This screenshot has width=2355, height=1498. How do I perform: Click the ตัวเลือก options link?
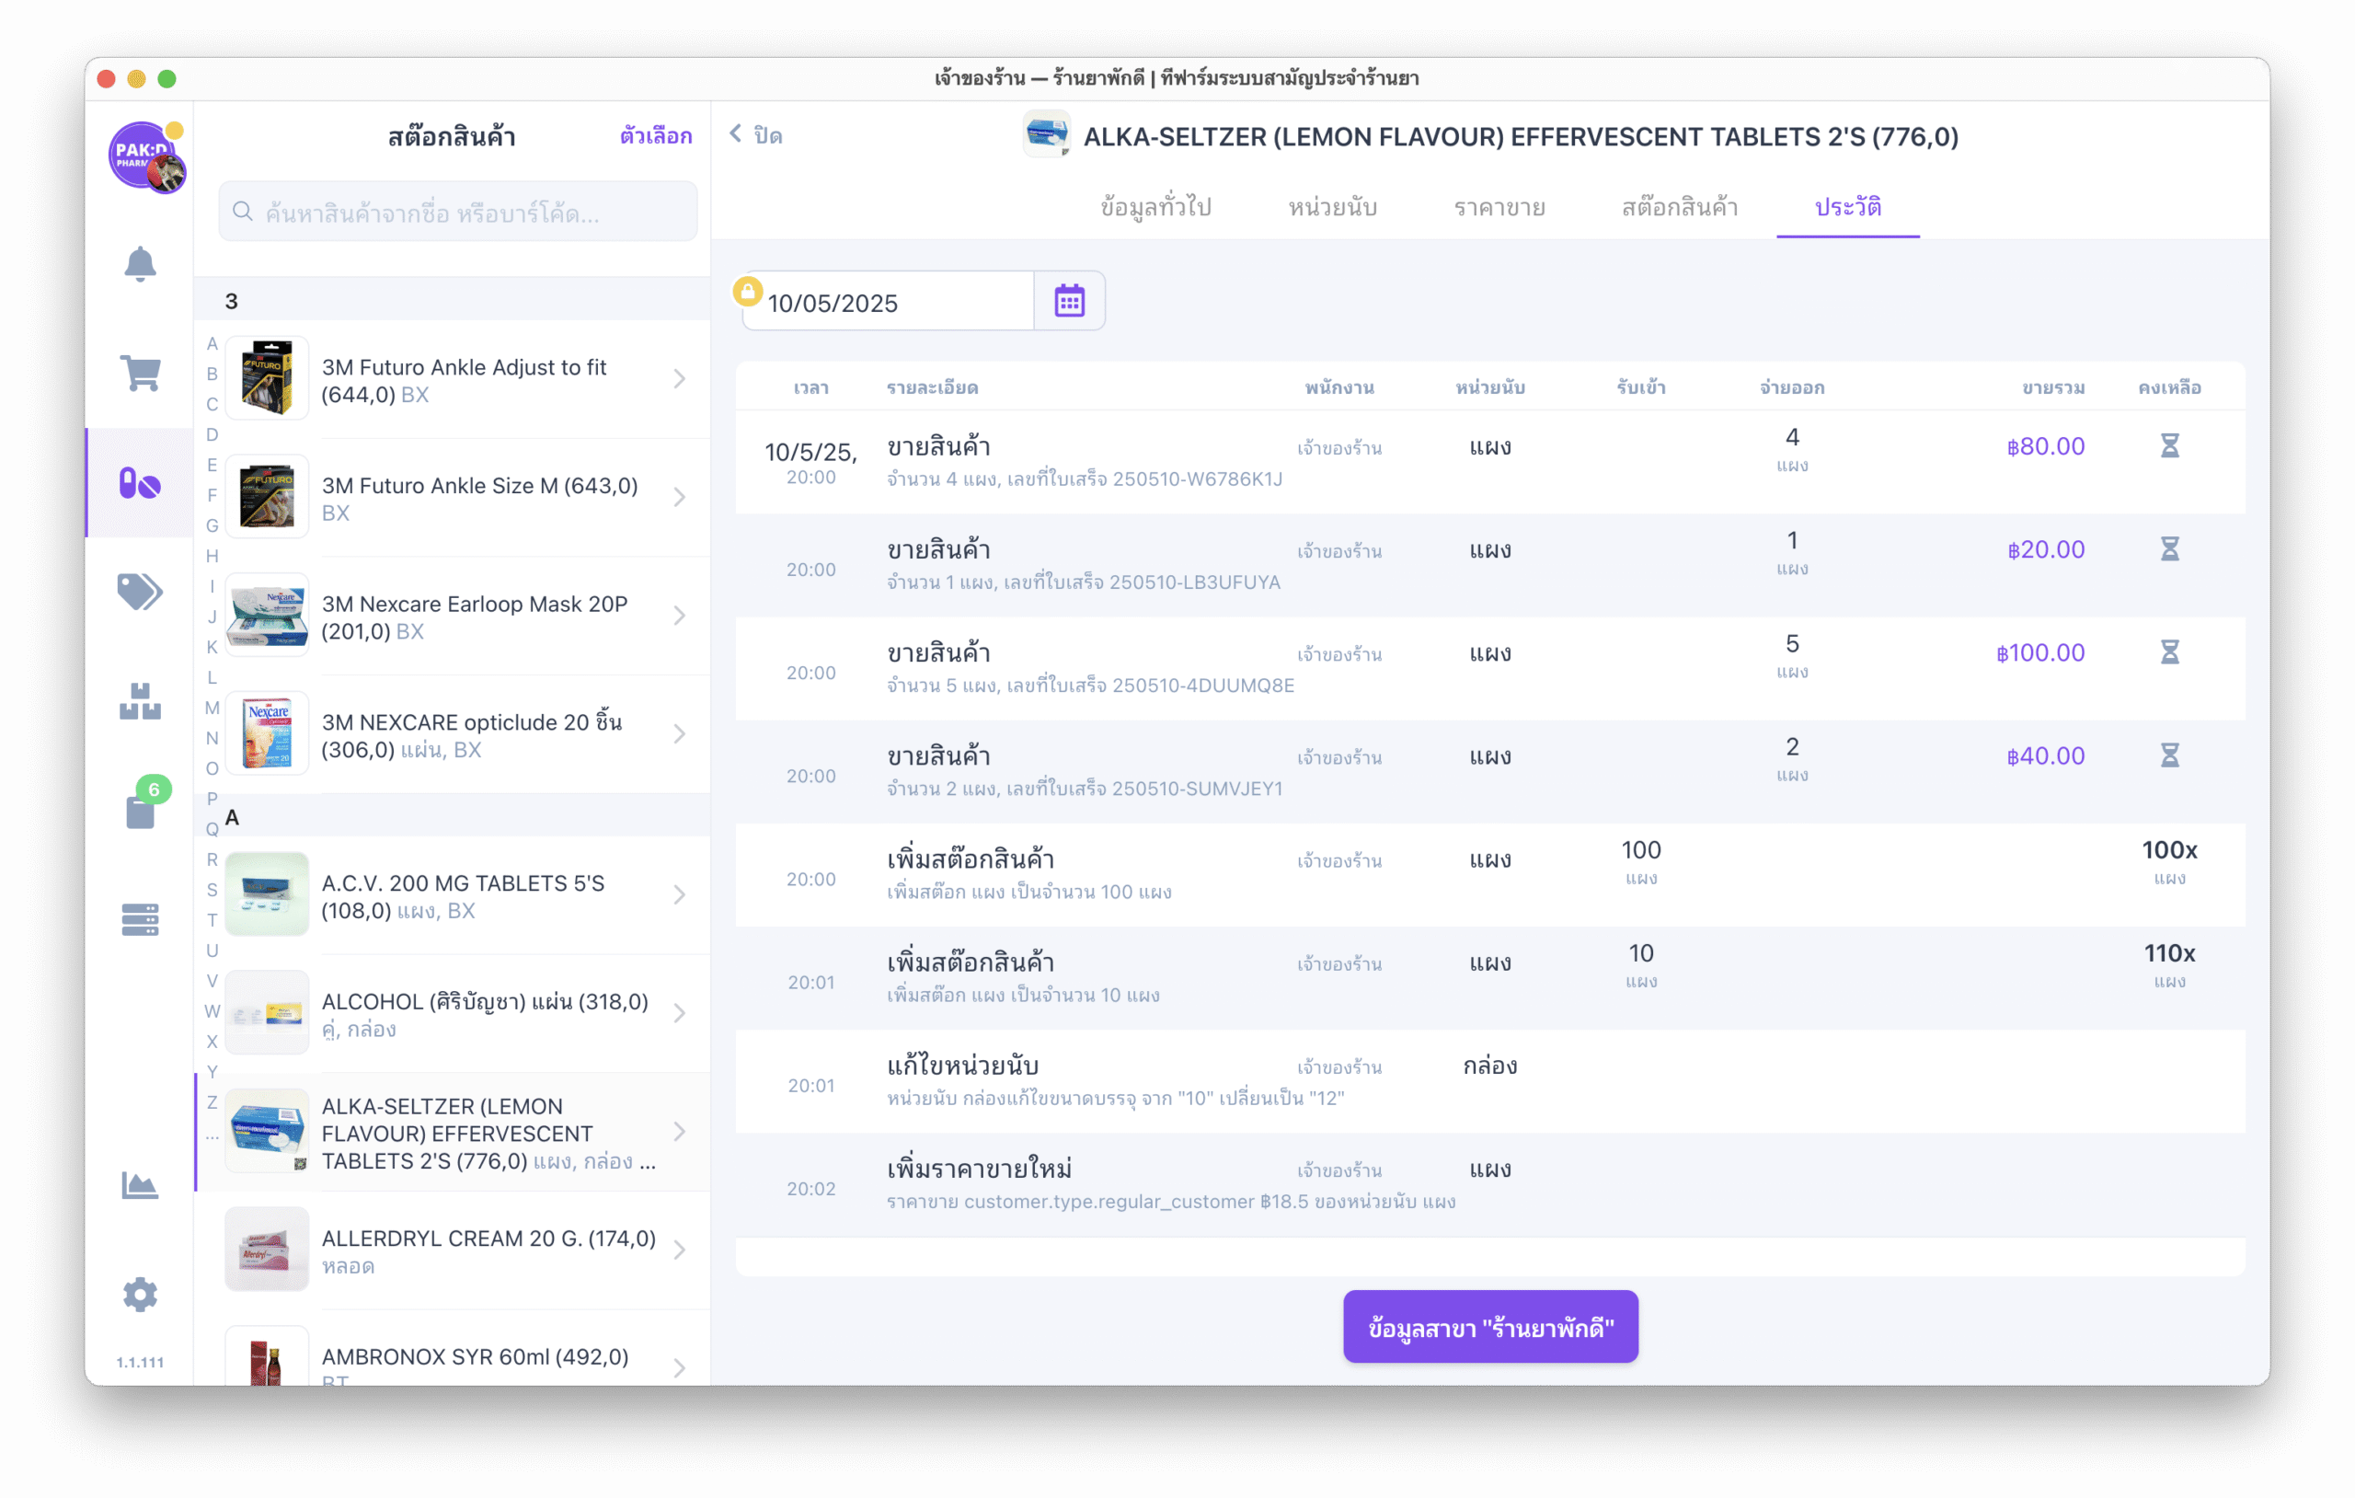(655, 136)
